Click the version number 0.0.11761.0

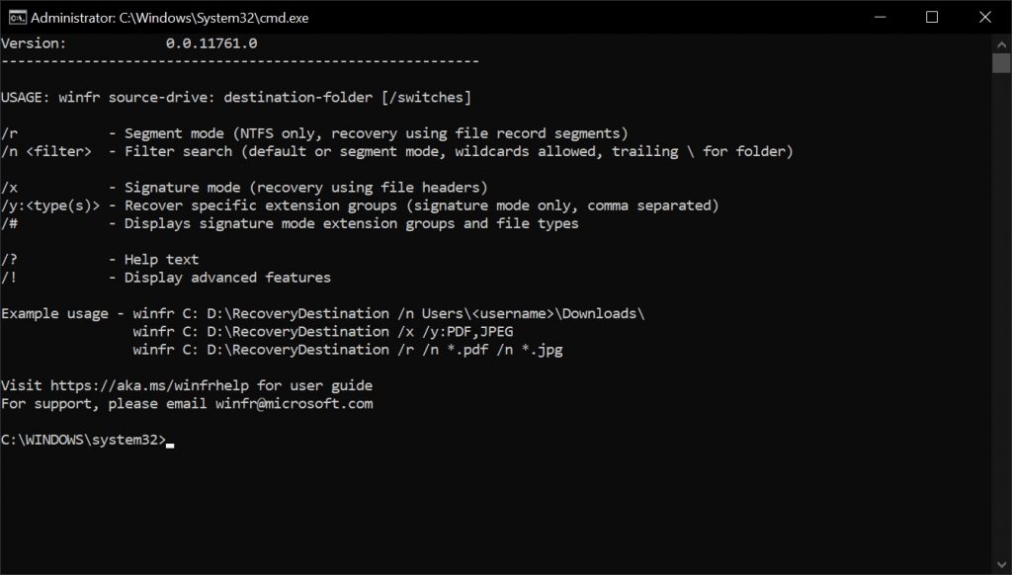click(212, 43)
